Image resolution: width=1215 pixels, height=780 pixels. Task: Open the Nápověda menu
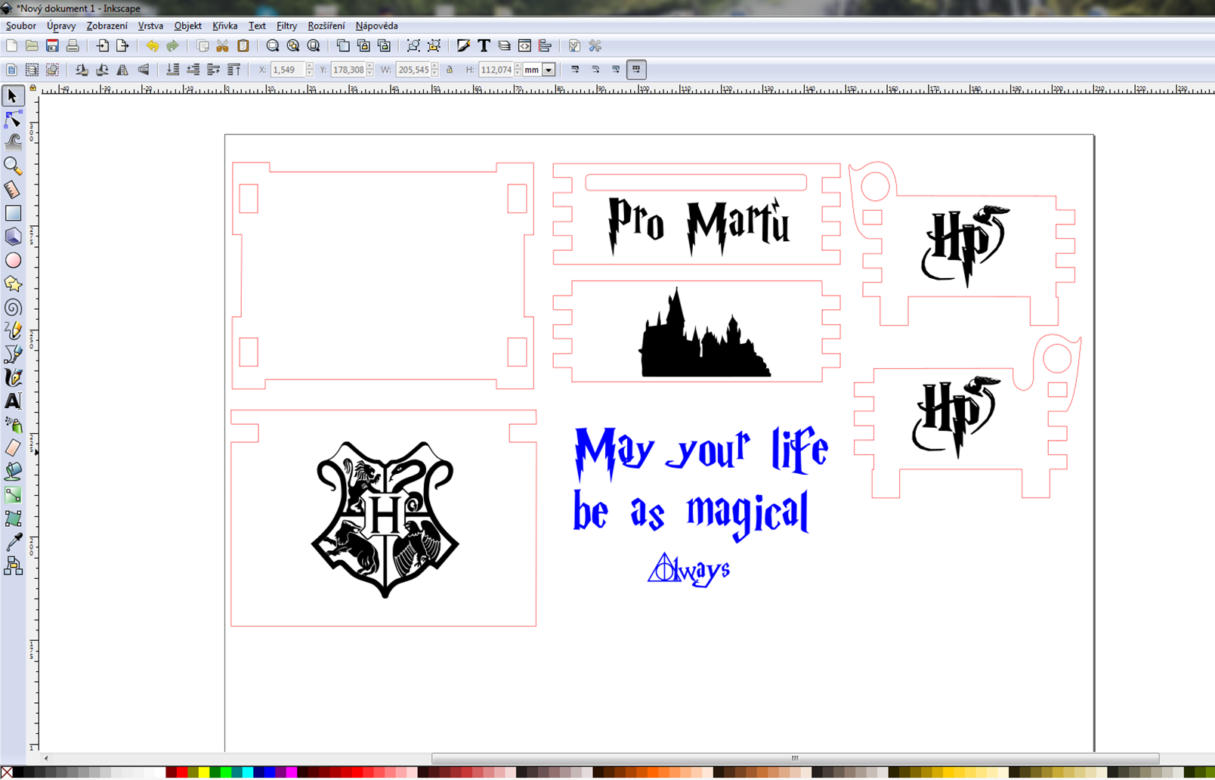click(x=377, y=26)
